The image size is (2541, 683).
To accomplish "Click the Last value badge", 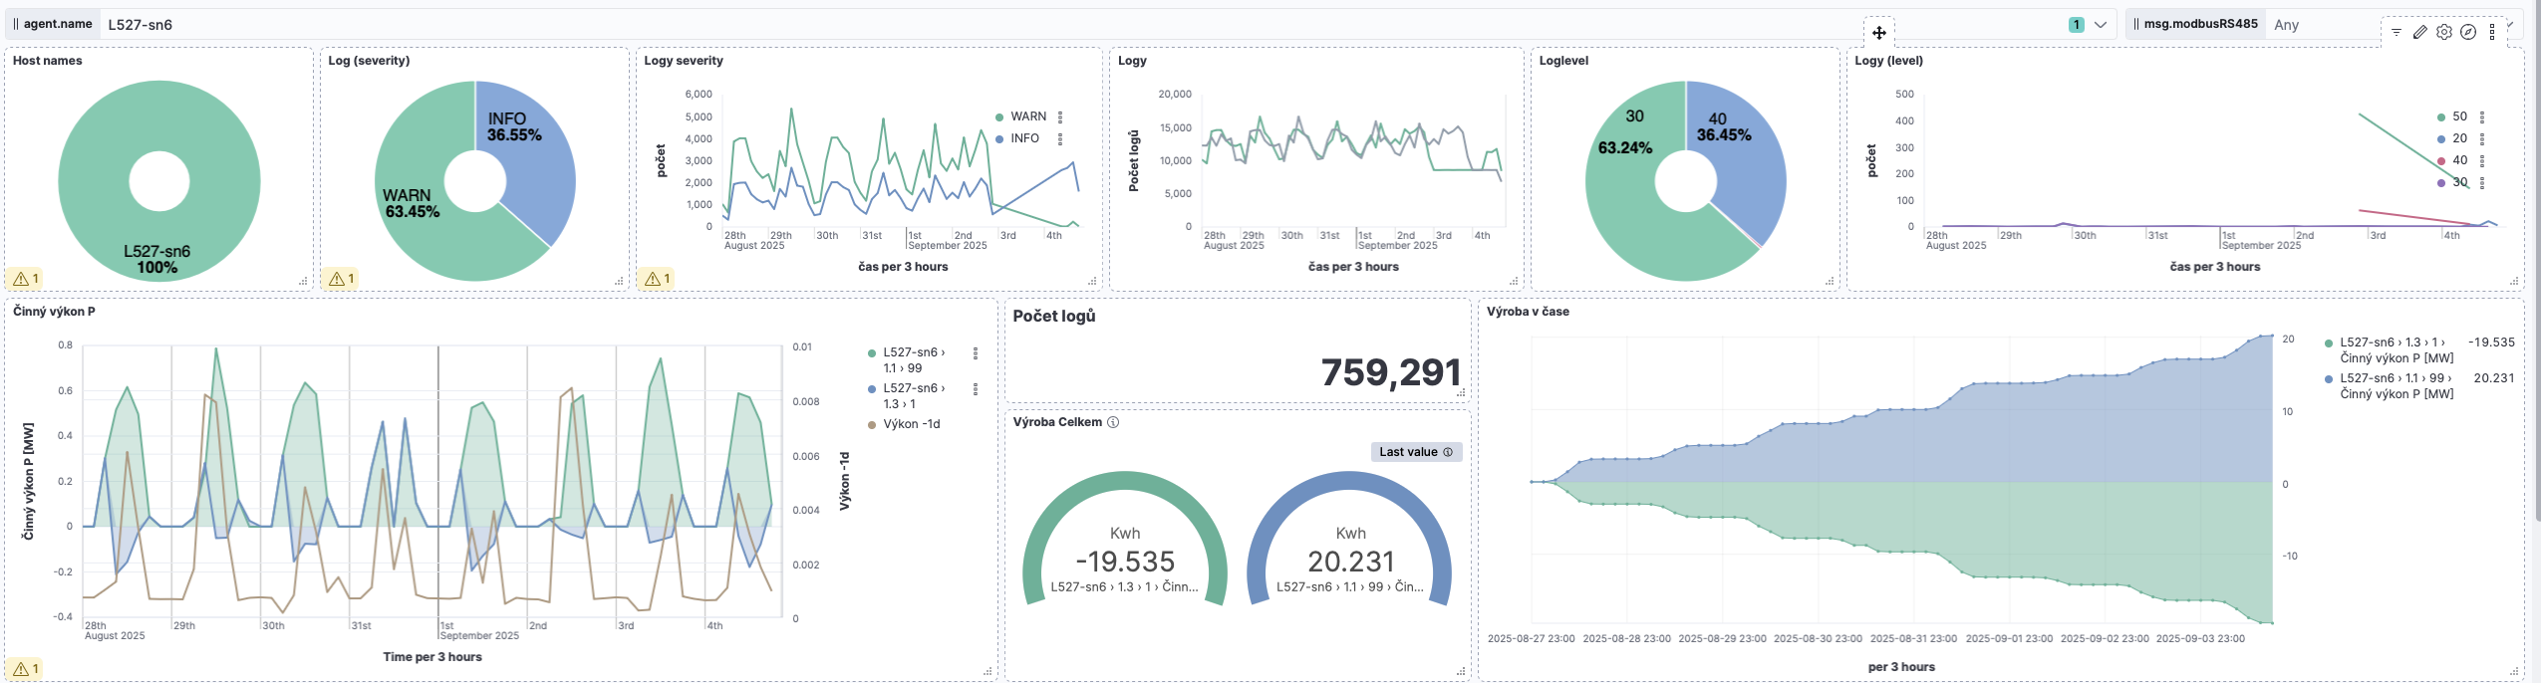I will pyautogui.click(x=1416, y=452).
